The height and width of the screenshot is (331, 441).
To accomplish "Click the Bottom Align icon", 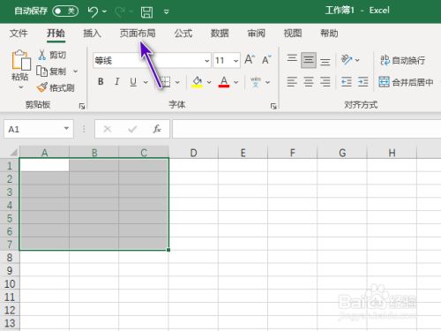I will click(325, 61).
